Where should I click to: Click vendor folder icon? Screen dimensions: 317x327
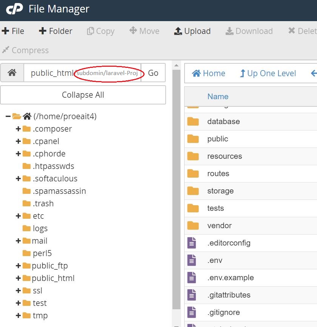click(x=193, y=226)
